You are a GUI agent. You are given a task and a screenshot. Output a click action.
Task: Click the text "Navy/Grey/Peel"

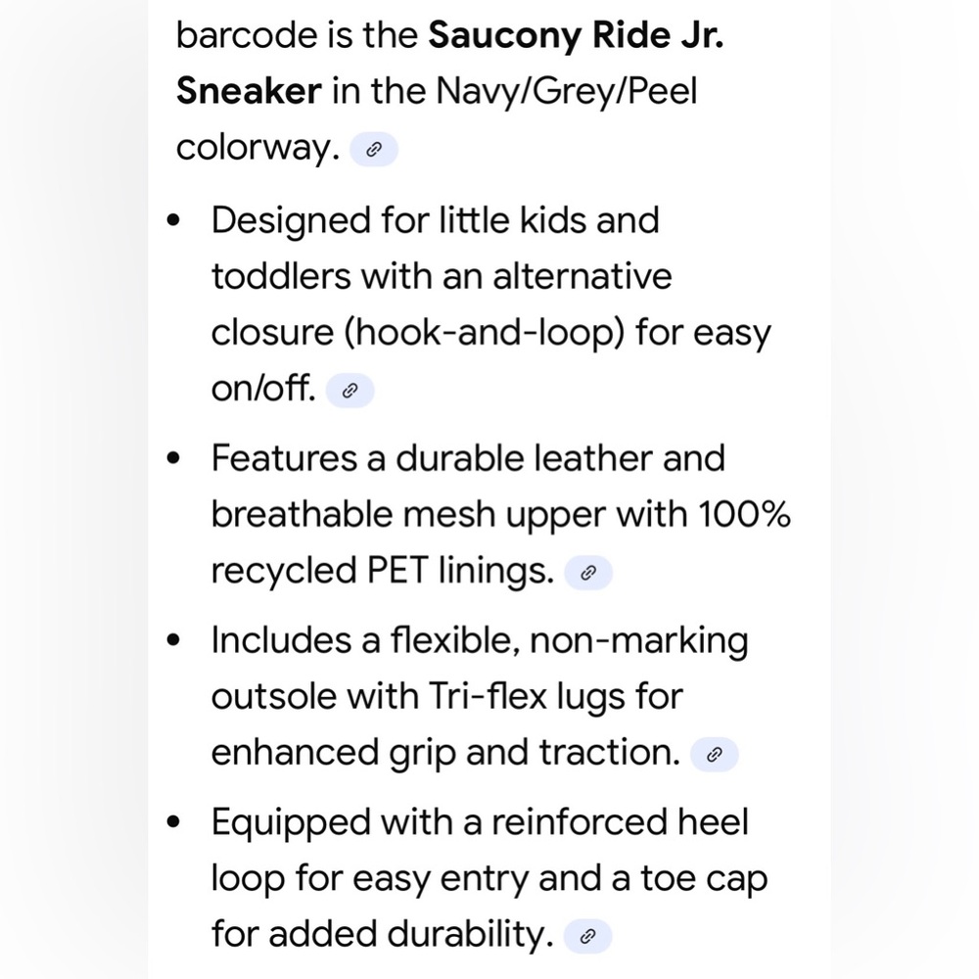(566, 92)
